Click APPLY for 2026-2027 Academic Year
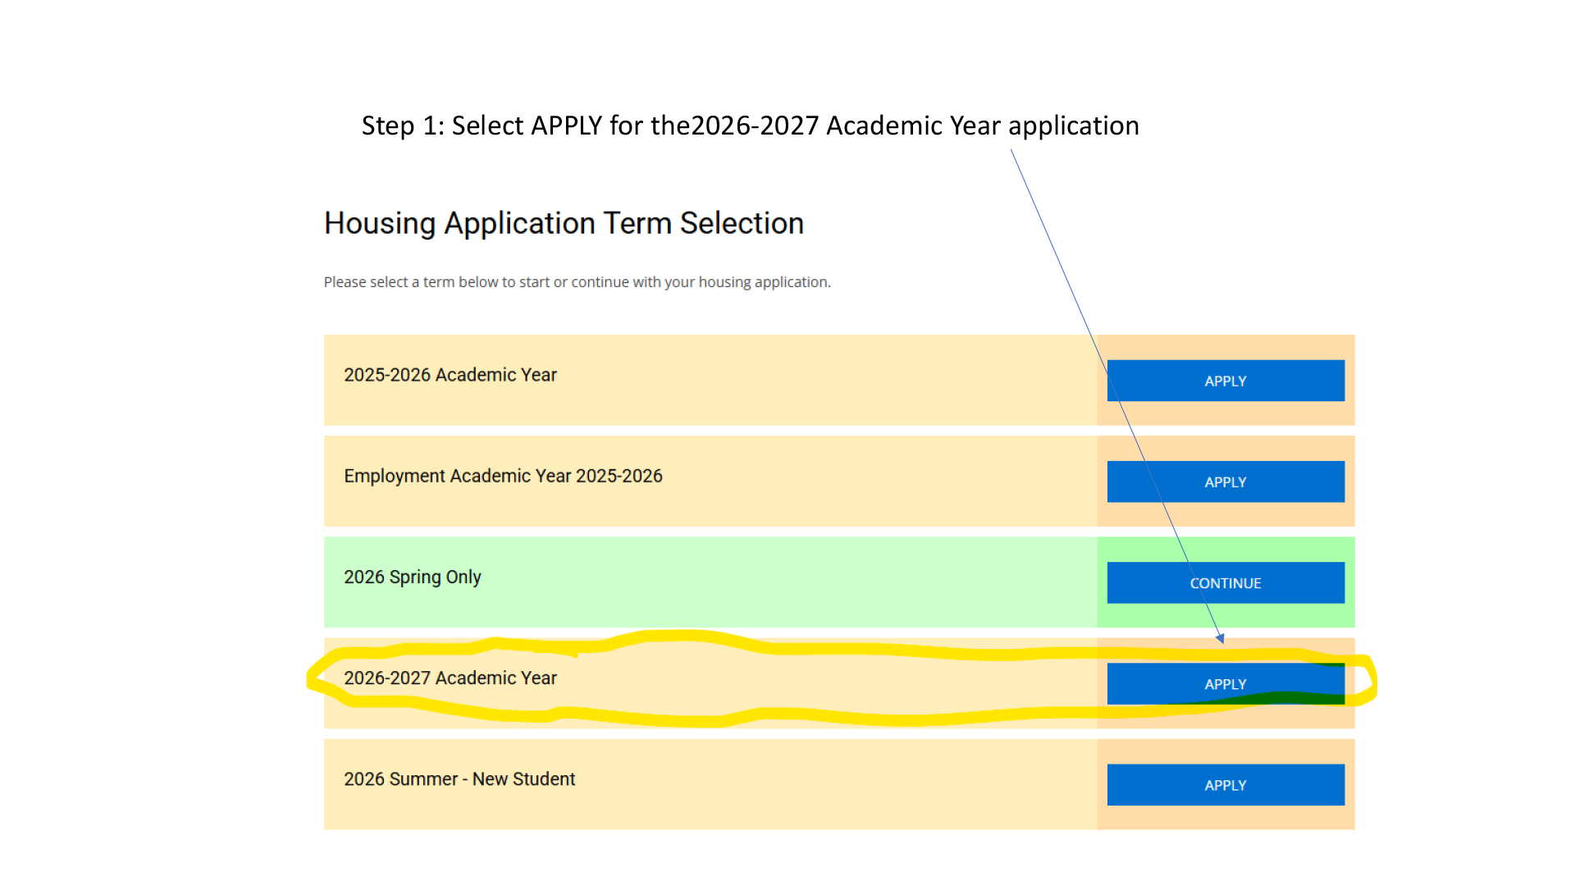The image size is (1575, 886). [x=1225, y=683]
